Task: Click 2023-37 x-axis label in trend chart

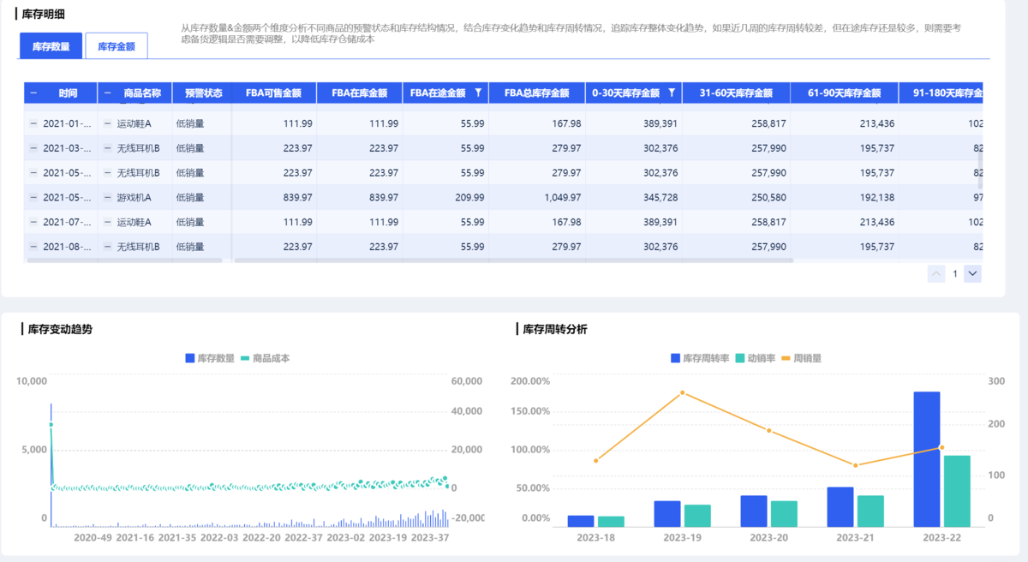Action: click(x=430, y=538)
